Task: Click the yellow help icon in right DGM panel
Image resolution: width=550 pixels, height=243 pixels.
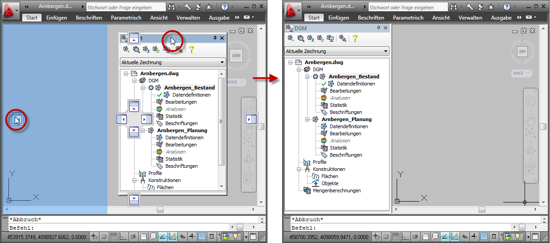Action: click(x=355, y=39)
